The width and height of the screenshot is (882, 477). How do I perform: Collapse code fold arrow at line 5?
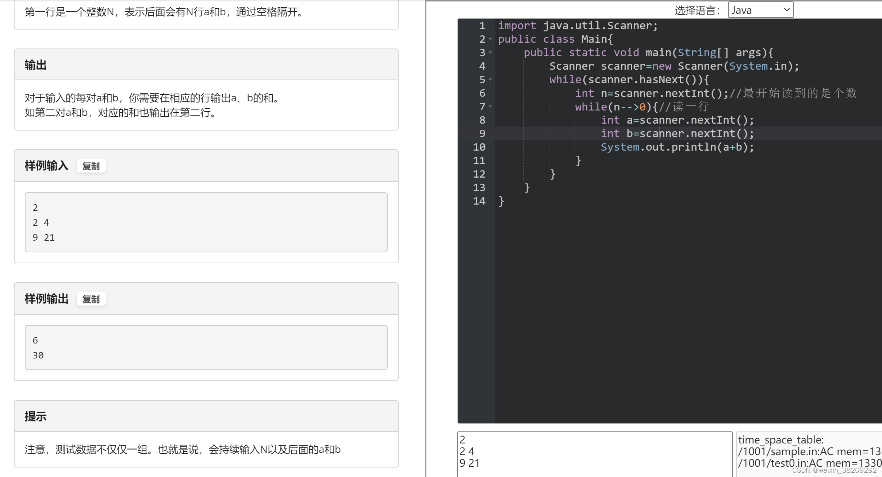[490, 79]
